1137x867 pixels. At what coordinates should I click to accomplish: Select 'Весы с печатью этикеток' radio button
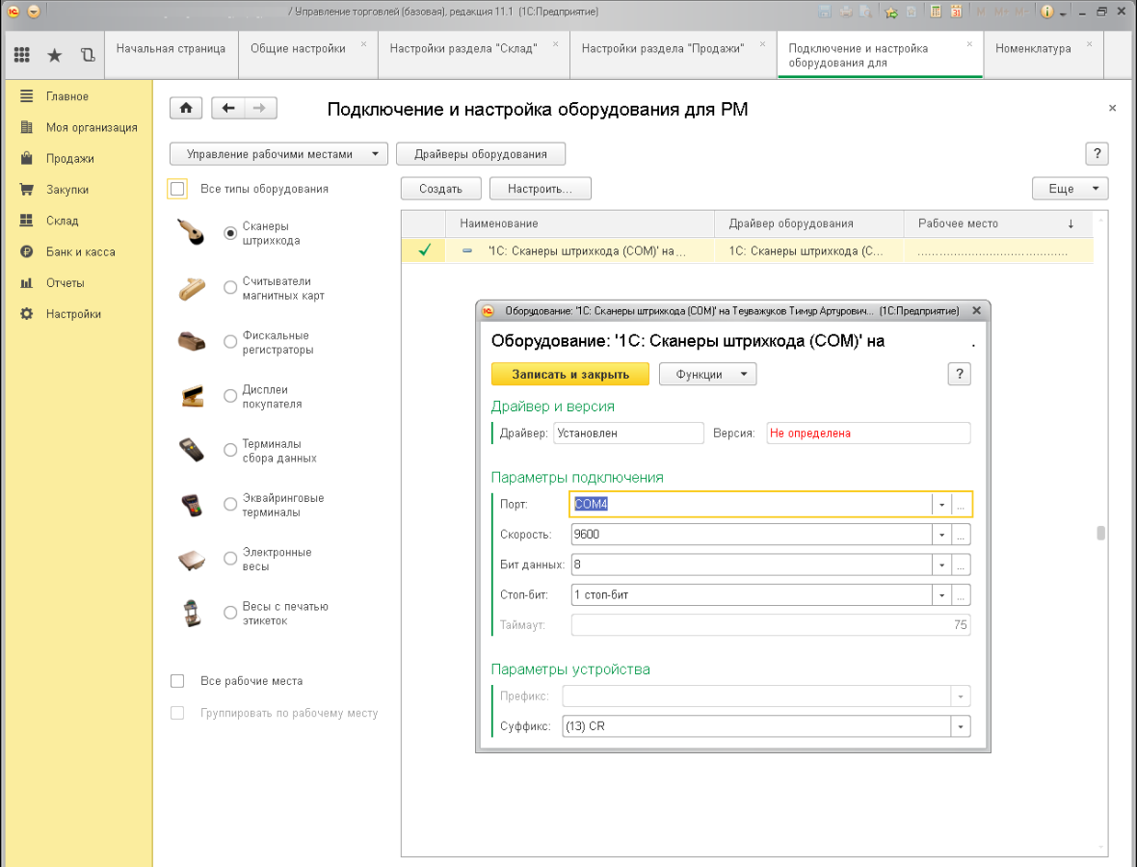click(x=230, y=614)
